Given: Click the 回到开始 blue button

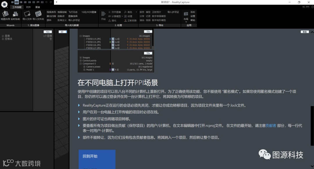Looking at the screenshot, I should 97,159.
